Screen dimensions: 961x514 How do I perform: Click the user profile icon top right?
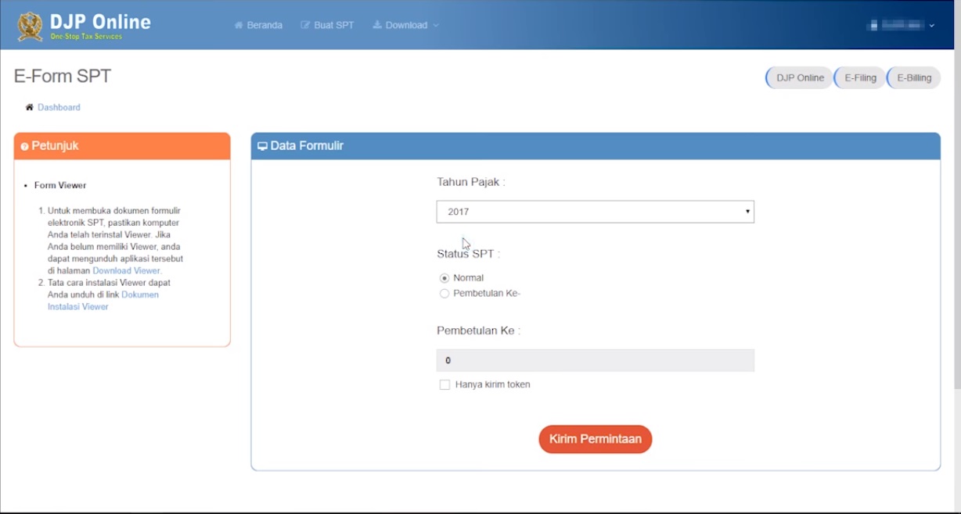[876, 24]
